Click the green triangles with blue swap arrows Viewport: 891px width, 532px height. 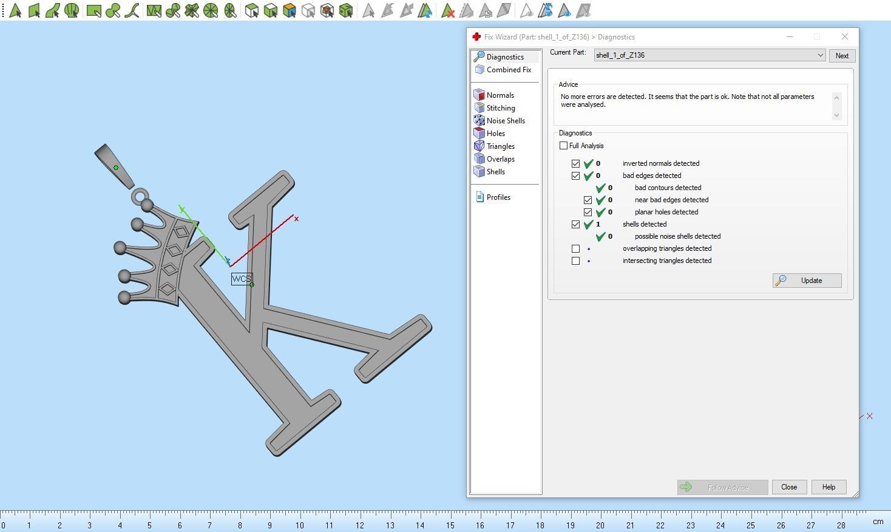(425, 10)
